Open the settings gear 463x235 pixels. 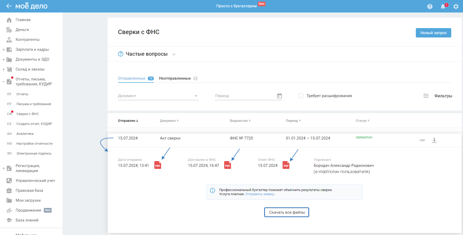click(456, 7)
